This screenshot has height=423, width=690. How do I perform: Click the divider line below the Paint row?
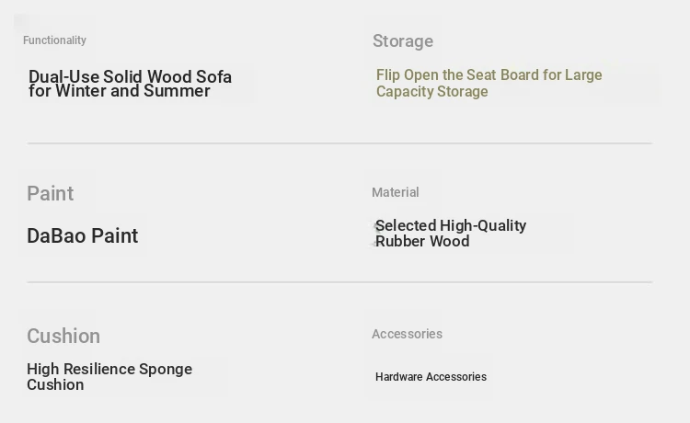339,282
